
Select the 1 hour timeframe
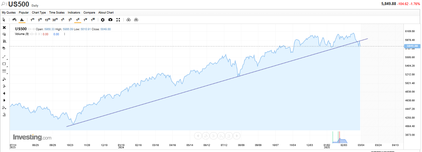(63, 20)
